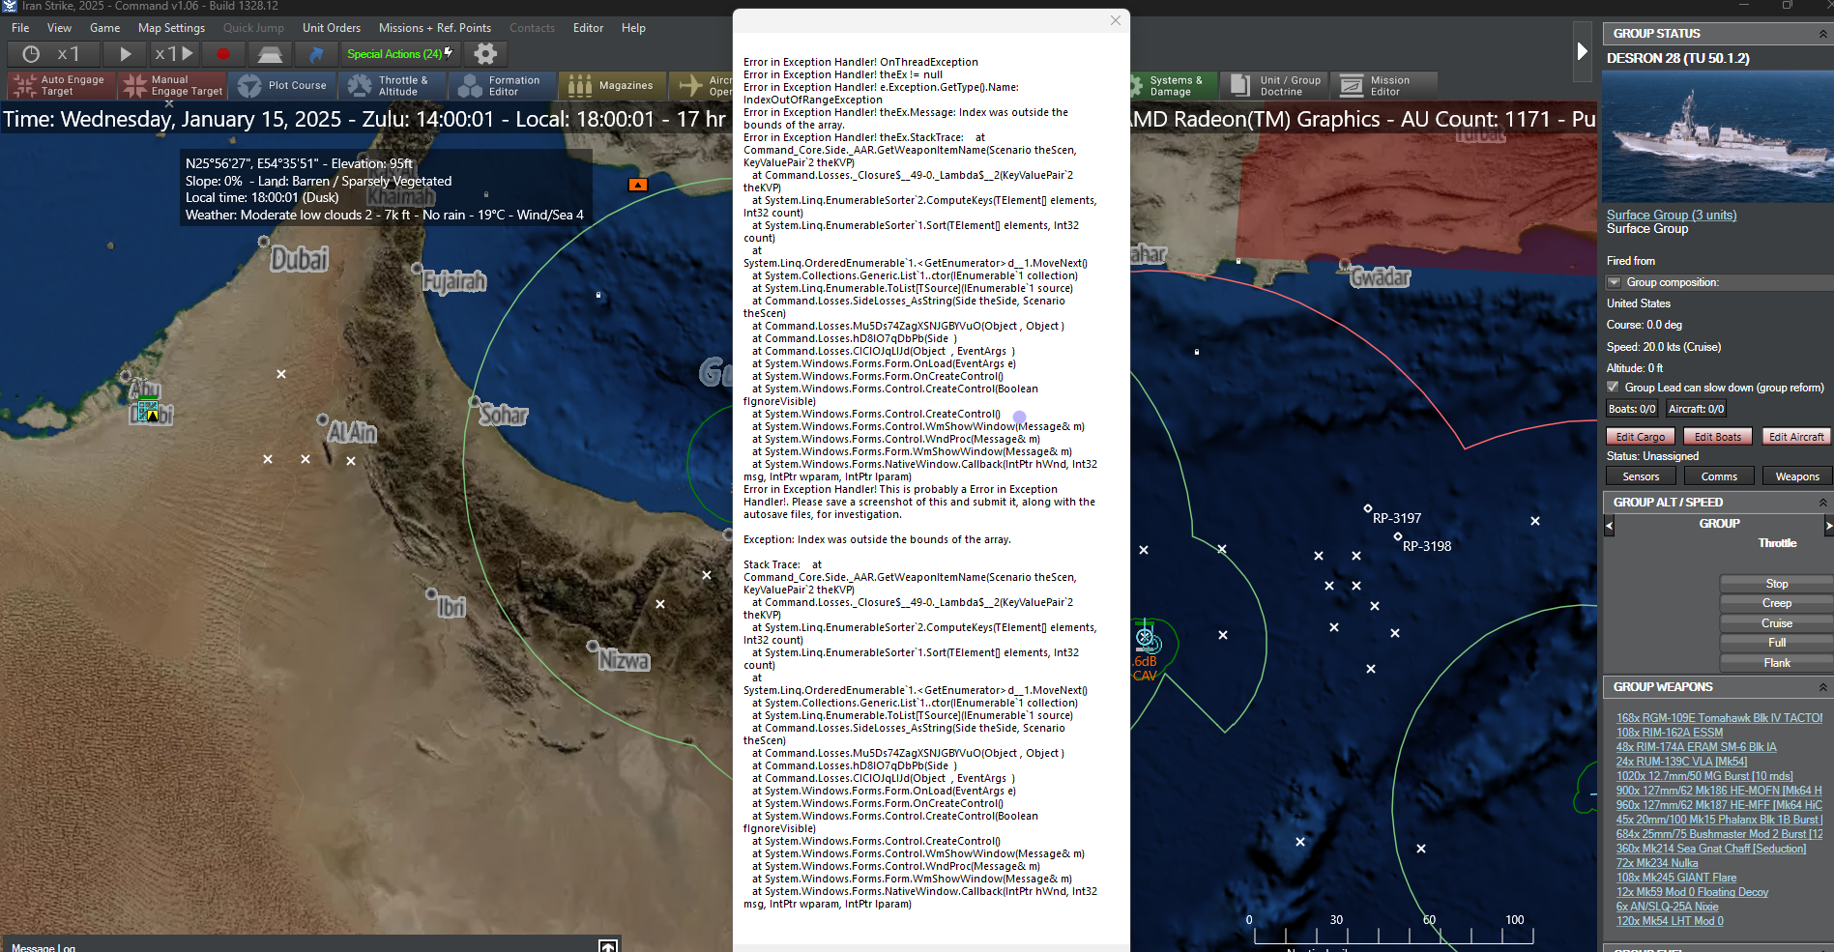Open the Editor menu
This screenshot has width=1834, height=952.
click(x=588, y=28)
